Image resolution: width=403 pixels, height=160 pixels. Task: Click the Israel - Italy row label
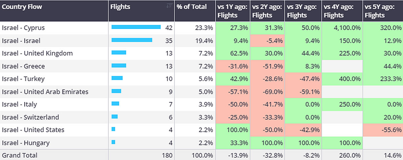(19, 104)
